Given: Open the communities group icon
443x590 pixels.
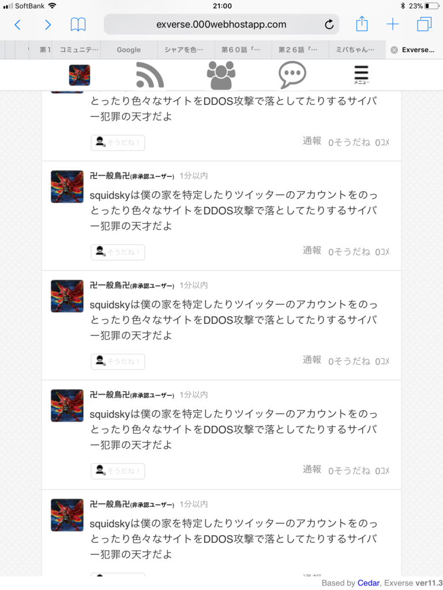Looking at the screenshot, I should [x=221, y=75].
